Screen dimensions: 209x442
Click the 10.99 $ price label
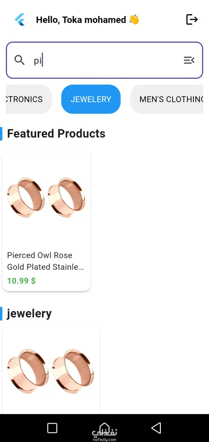tap(21, 281)
